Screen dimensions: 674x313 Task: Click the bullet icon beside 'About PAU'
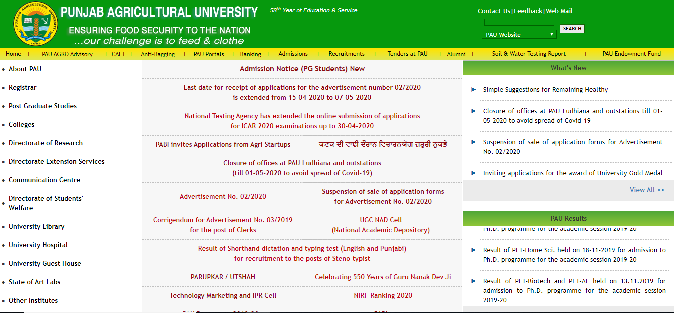click(3, 69)
